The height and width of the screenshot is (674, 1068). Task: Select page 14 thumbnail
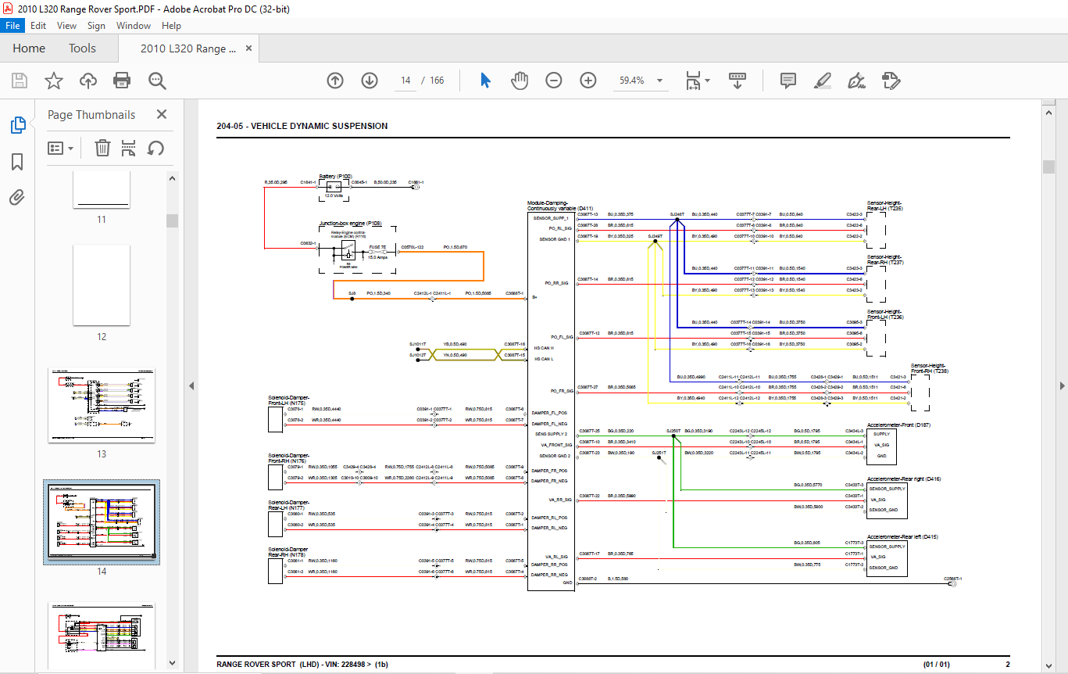click(x=102, y=522)
